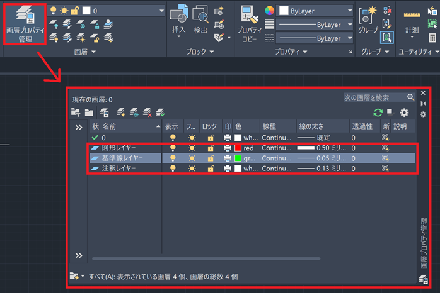Click the lineweight 0.50 ミリ of 図形レイヤー
This screenshot has width=440, height=293.
pos(321,148)
